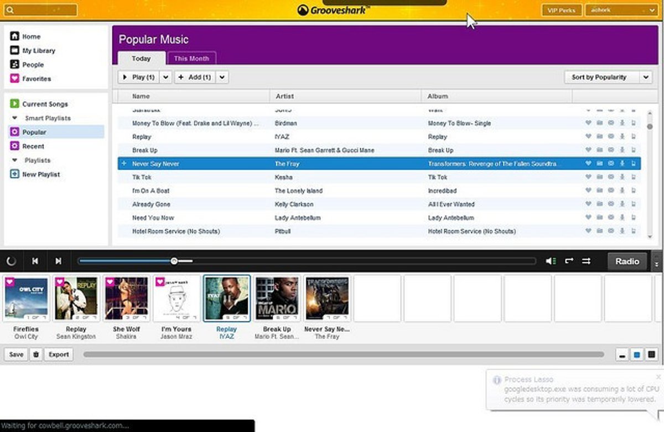Add Replay row to library folder icon
Viewport: 664px width, 432px height.
click(600, 136)
